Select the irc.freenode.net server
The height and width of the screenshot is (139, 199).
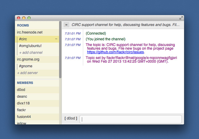30,32
